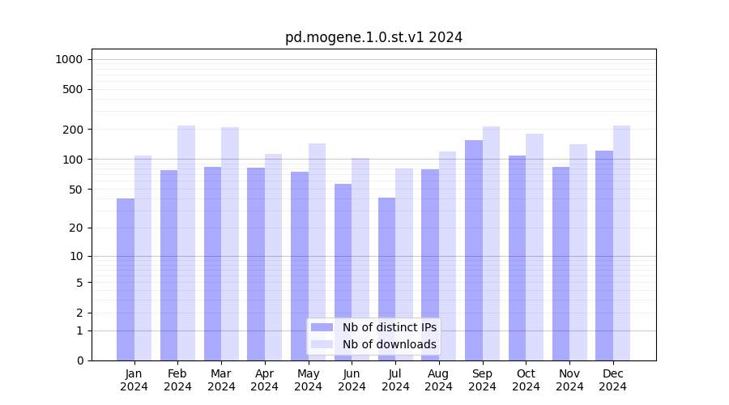Select the Mar 2024 downloads bar
This screenshot has width=729, height=405.
click(230, 243)
